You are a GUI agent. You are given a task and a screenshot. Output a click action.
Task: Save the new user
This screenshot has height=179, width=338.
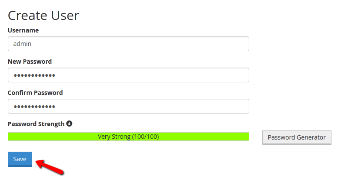[20, 159]
